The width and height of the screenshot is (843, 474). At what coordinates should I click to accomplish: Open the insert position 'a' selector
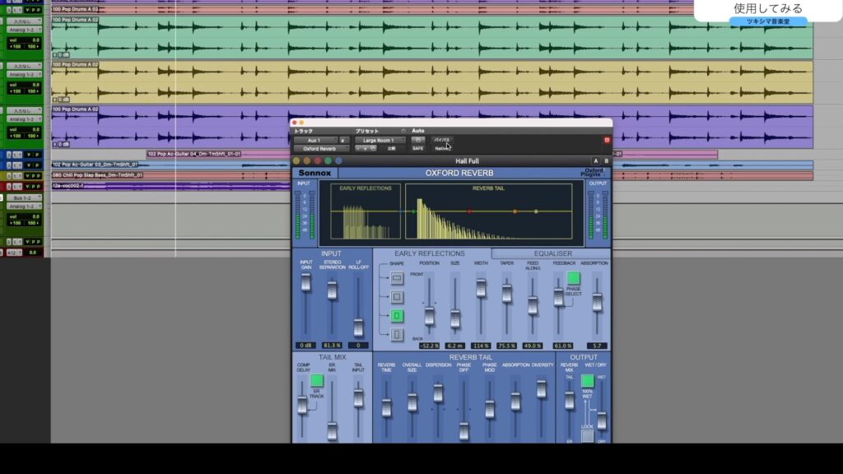point(343,140)
